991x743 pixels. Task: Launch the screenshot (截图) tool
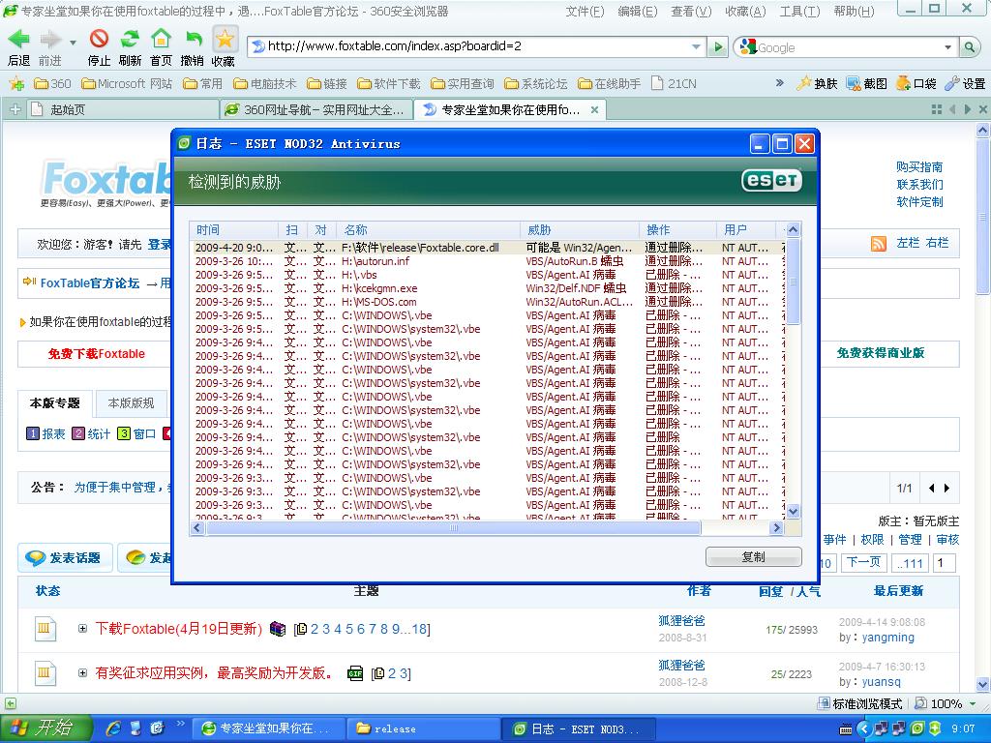click(x=866, y=83)
